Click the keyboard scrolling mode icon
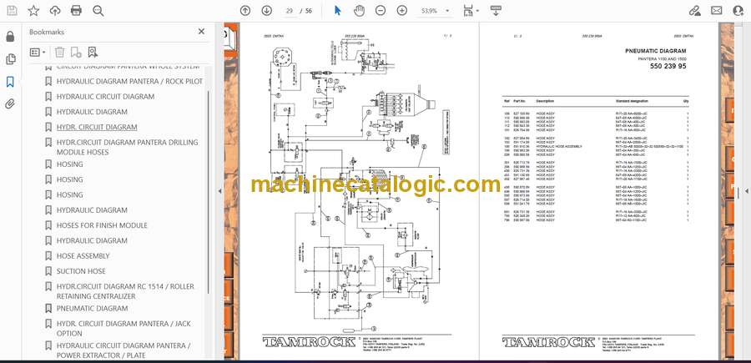The width and height of the screenshot is (751, 363). 496,11
